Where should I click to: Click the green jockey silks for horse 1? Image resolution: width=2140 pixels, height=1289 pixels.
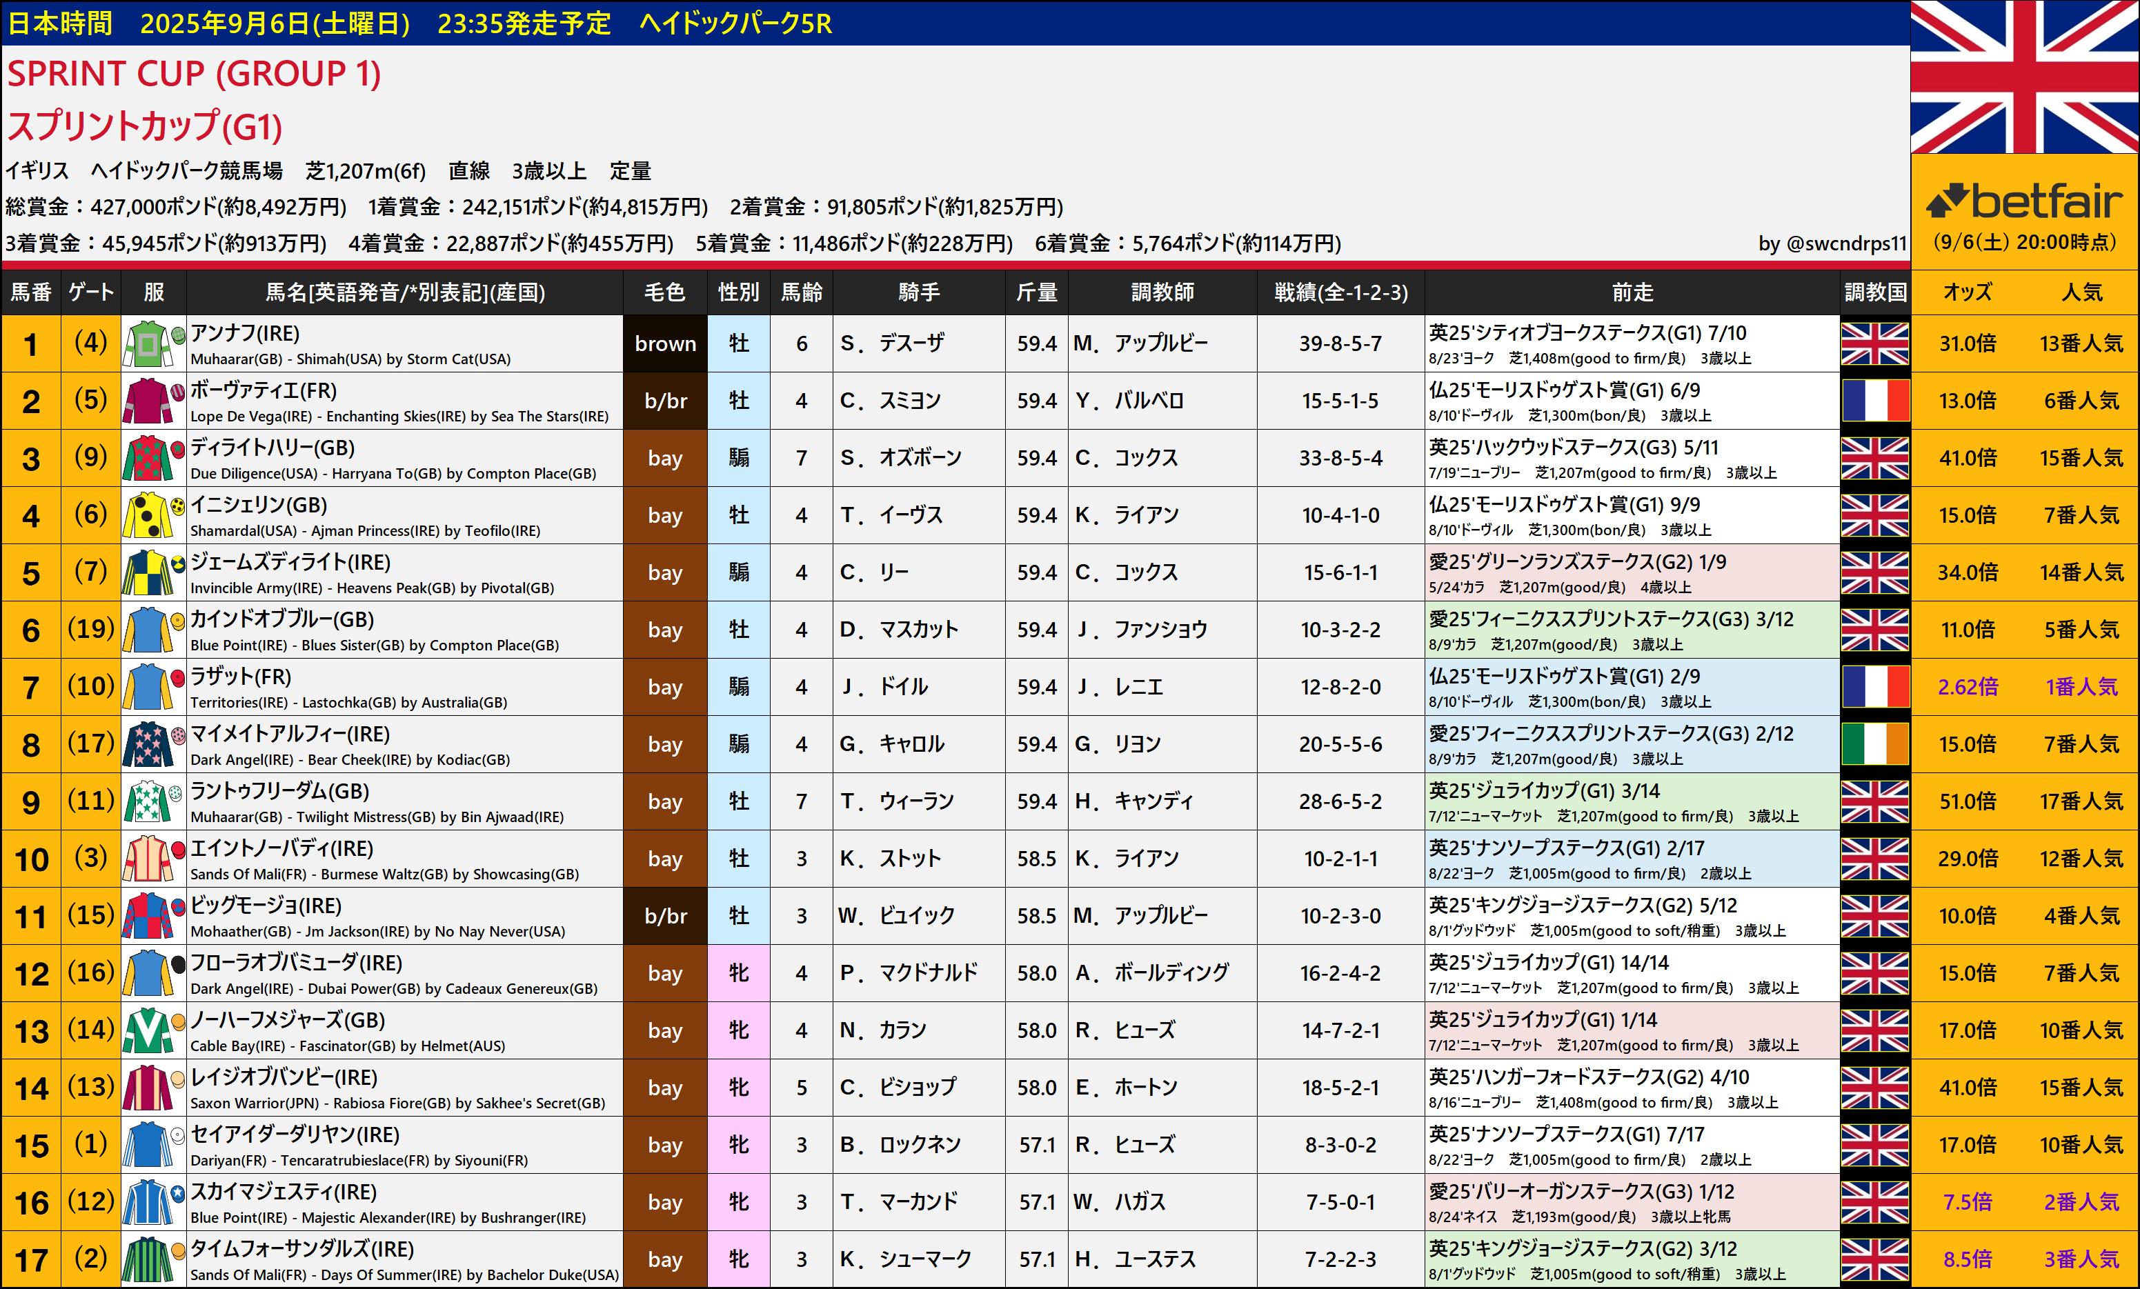(x=147, y=343)
